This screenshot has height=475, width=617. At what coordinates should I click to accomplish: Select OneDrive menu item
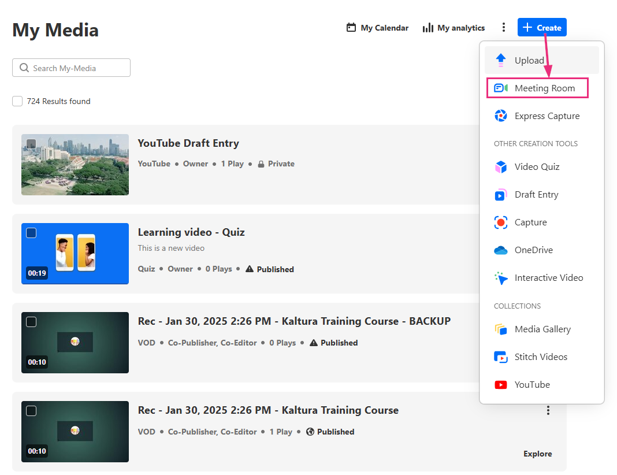point(541,250)
